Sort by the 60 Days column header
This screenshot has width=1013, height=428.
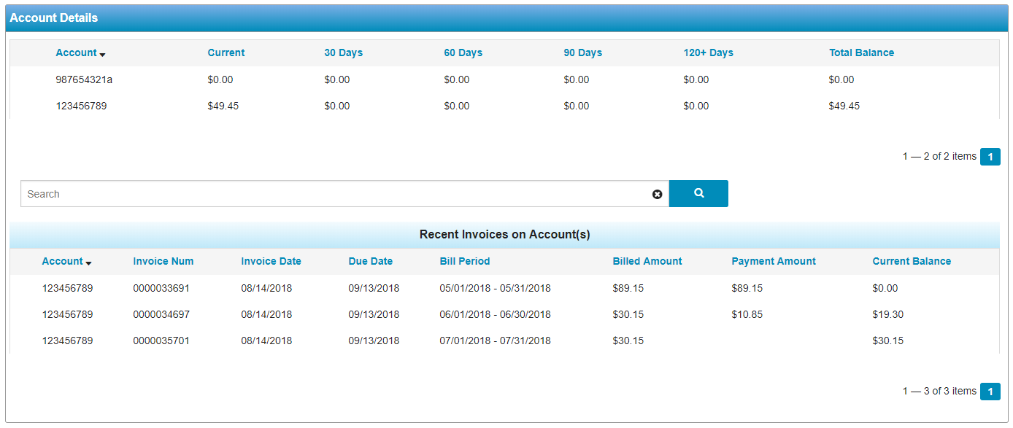(463, 52)
